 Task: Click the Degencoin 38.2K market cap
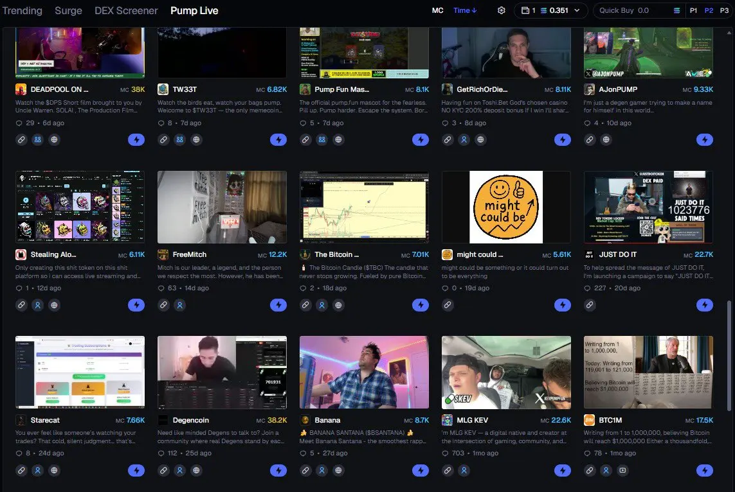coord(272,420)
